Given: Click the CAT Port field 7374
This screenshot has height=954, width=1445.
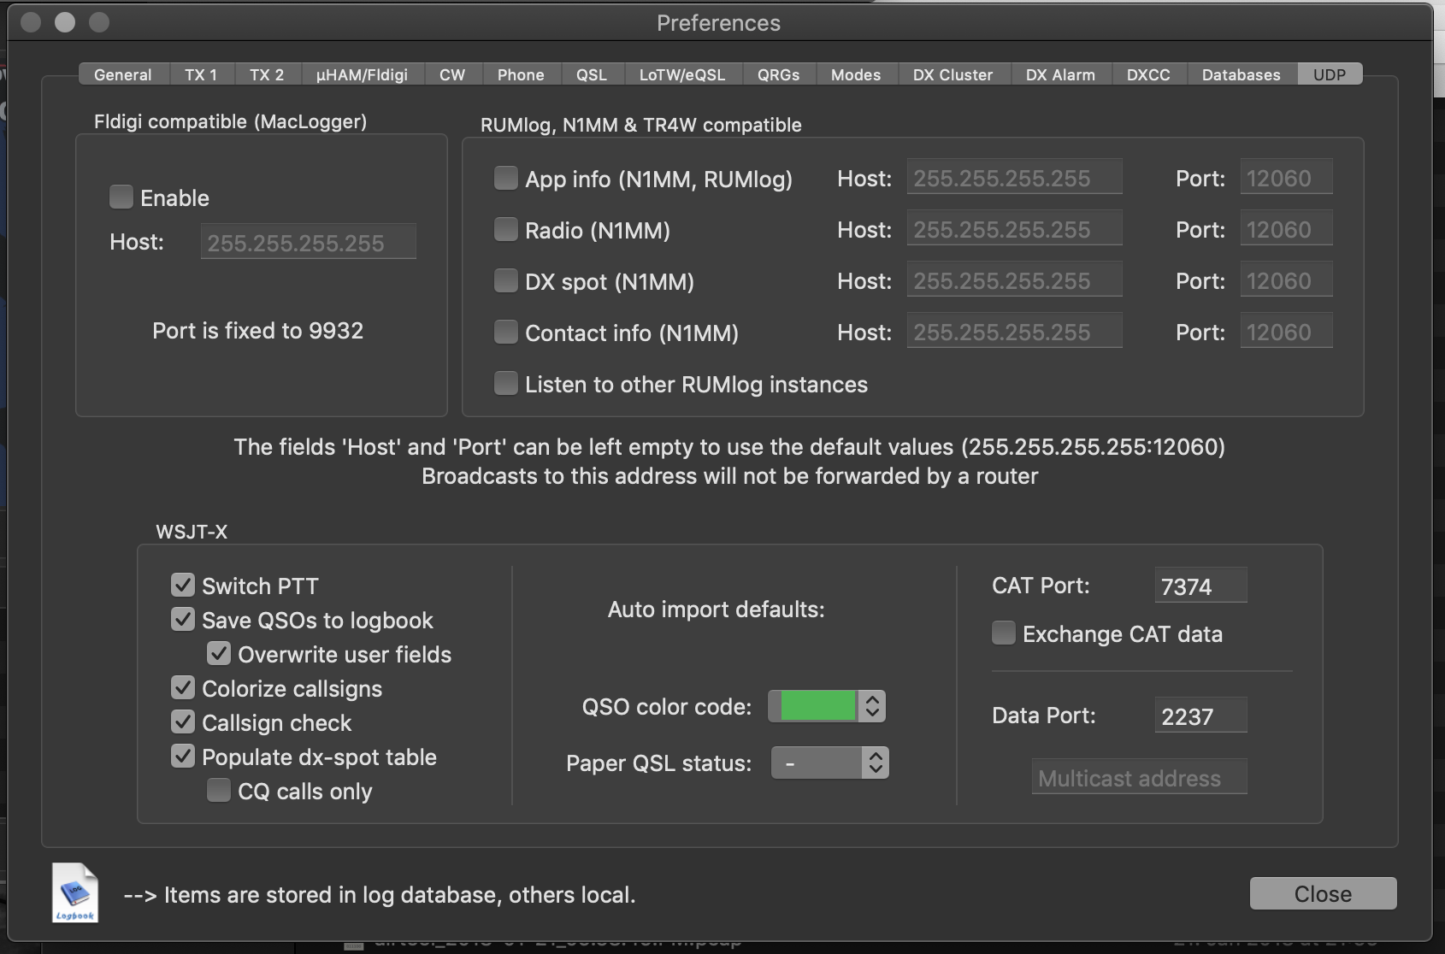Looking at the screenshot, I should [x=1200, y=586].
